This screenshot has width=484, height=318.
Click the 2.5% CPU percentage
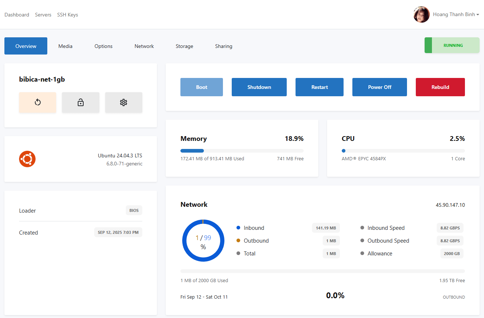(457, 139)
